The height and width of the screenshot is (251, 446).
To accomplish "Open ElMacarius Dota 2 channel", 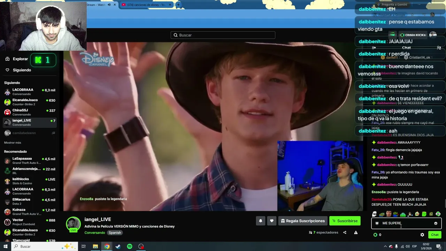I will tap(30, 201).
